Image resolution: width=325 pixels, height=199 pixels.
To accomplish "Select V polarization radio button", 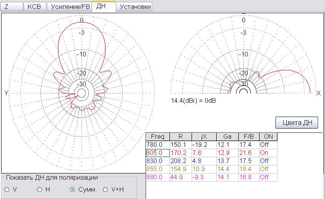I will [7, 190].
